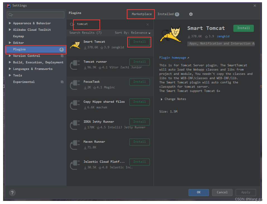Install the Tomcat runner plugin
Screen dimensions: 267x204
pyautogui.click(x=139, y=62)
